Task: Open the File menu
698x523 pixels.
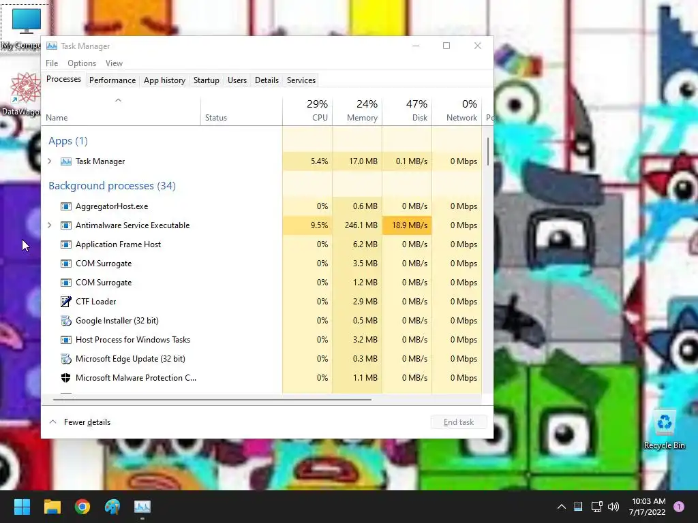Action: coord(52,63)
